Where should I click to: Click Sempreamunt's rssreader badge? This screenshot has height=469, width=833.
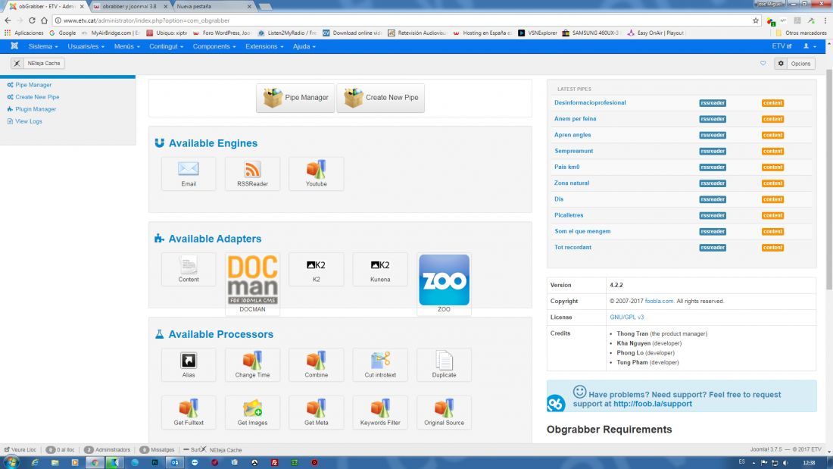pyautogui.click(x=713, y=151)
